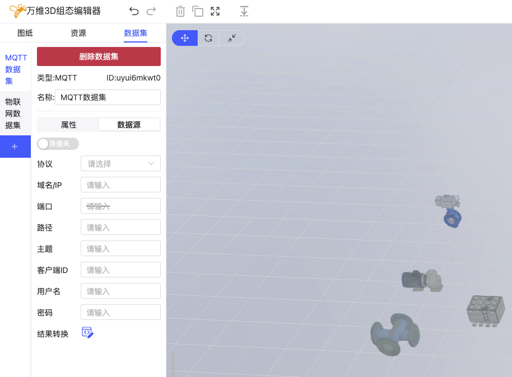Click the download import icon

(x=244, y=11)
